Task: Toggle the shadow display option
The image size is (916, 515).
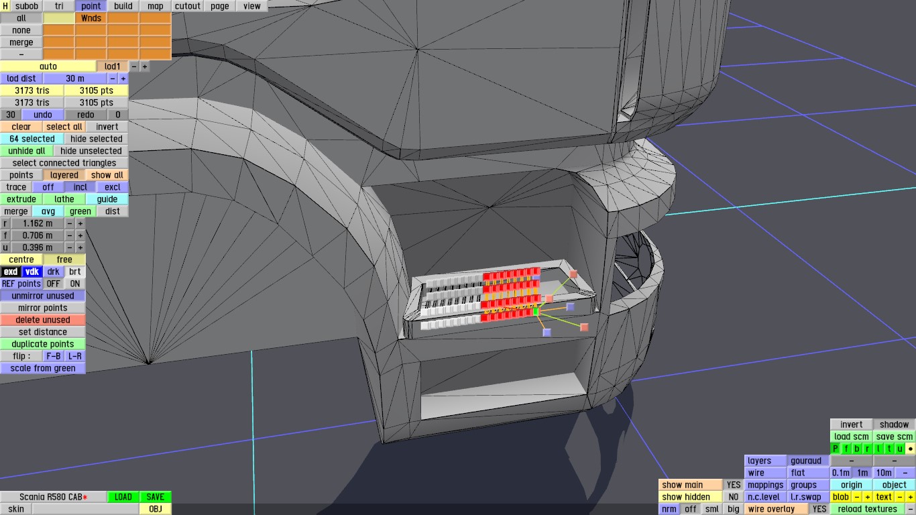Action: point(895,424)
